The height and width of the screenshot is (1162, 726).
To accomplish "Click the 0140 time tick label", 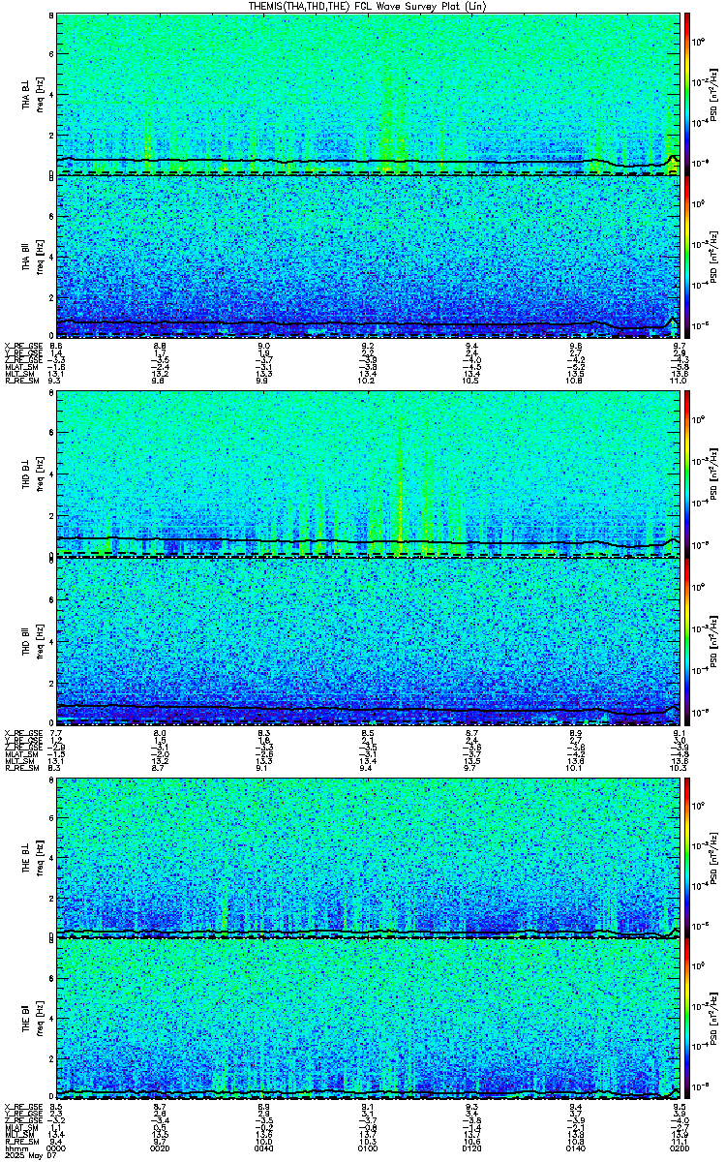I will coord(576,1148).
